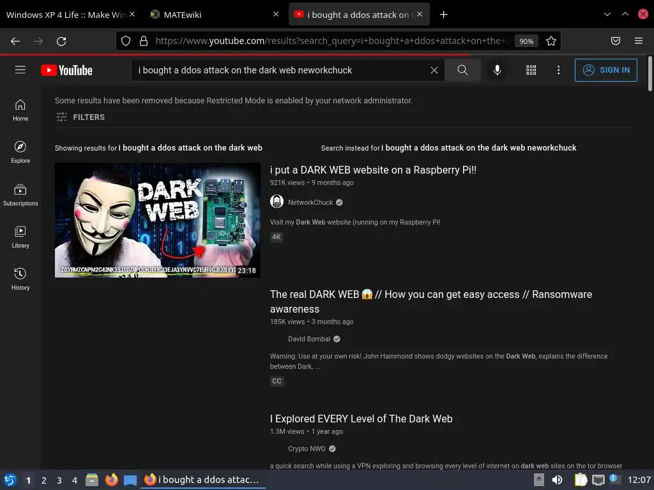
Task: Click the 4K badge on first result
Action: coord(276,237)
